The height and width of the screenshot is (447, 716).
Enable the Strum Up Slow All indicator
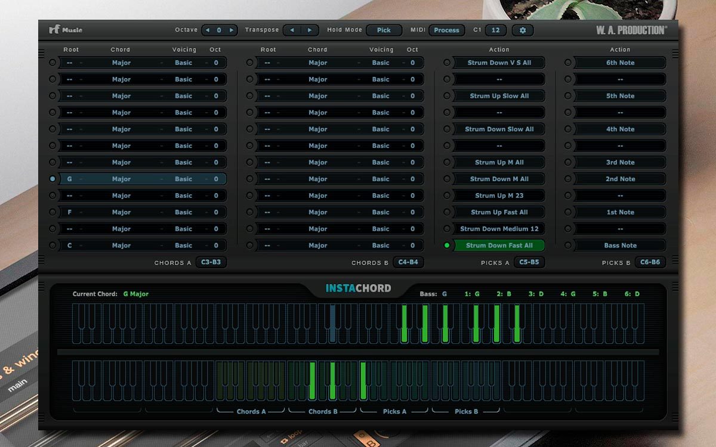click(447, 96)
